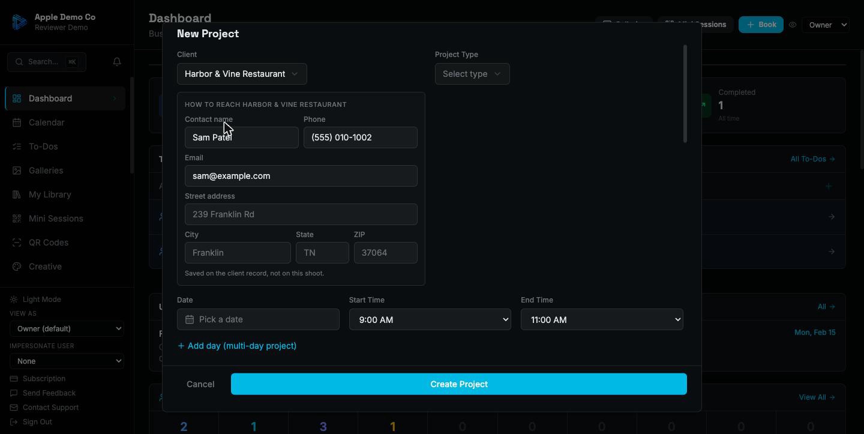
Task: Click the My Library books icon
Action: point(17,194)
